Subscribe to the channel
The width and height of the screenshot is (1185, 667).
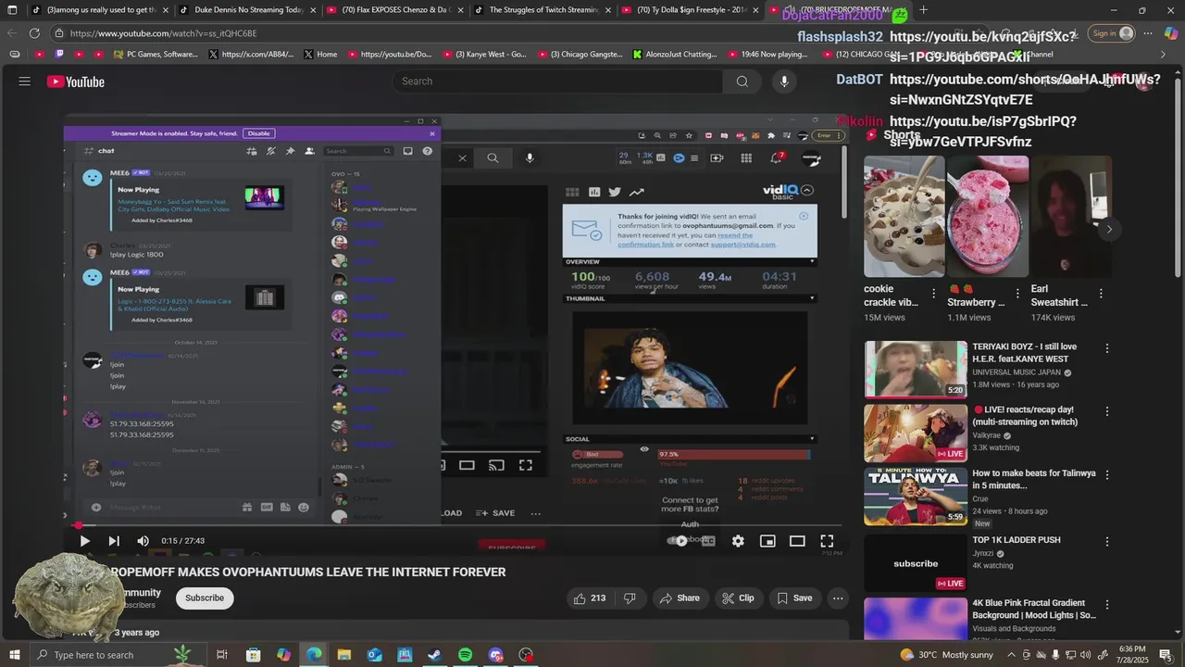pyautogui.click(x=205, y=598)
